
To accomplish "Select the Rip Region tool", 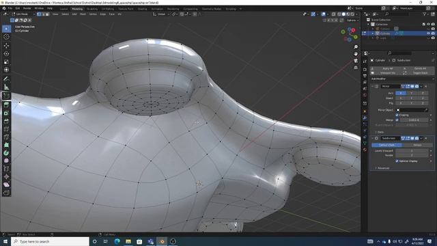I will pyautogui.click(x=6, y=193).
